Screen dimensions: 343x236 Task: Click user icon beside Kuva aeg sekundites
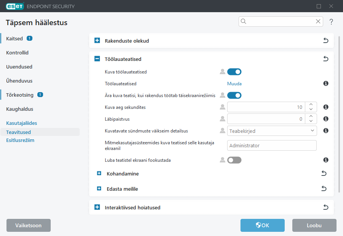(x=223, y=107)
